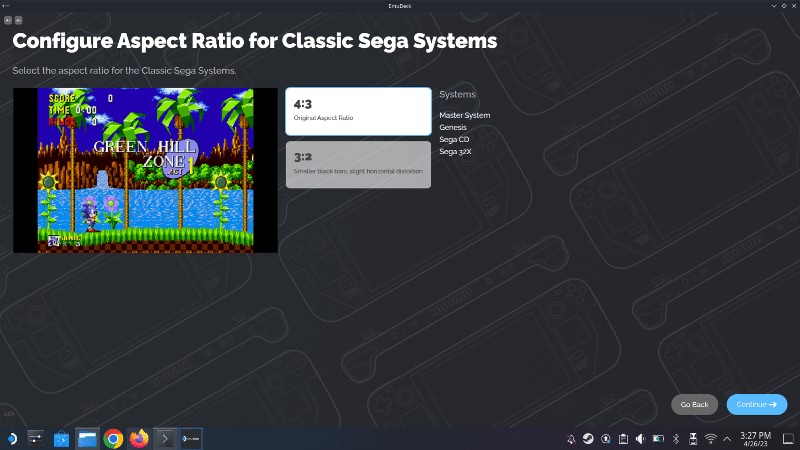Select the 4:3 Original Aspect Ratio option
This screenshot has height=450, width=800.
(358, 111)
